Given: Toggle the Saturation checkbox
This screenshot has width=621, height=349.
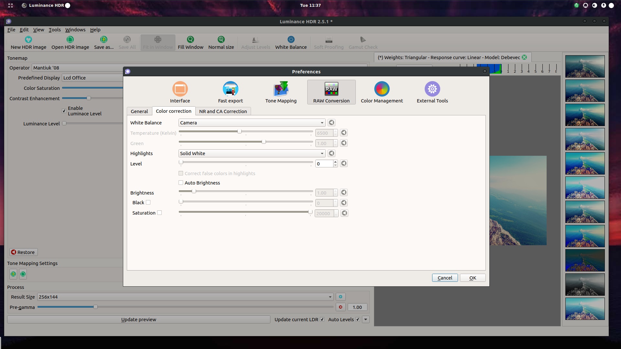Looking at the screenshot, I should point(159,213).
